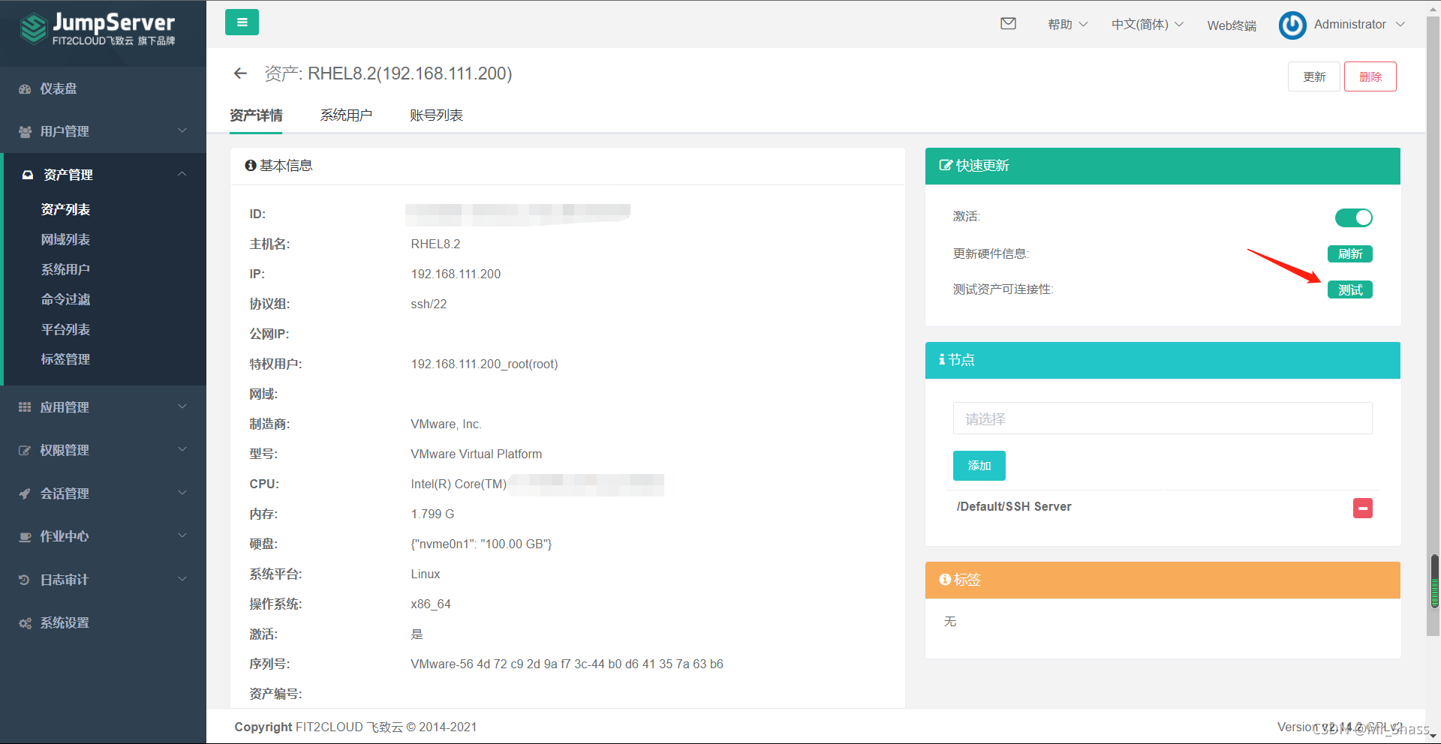Open the 帮助 dropdown
1441x744 pixels.
1067,24
